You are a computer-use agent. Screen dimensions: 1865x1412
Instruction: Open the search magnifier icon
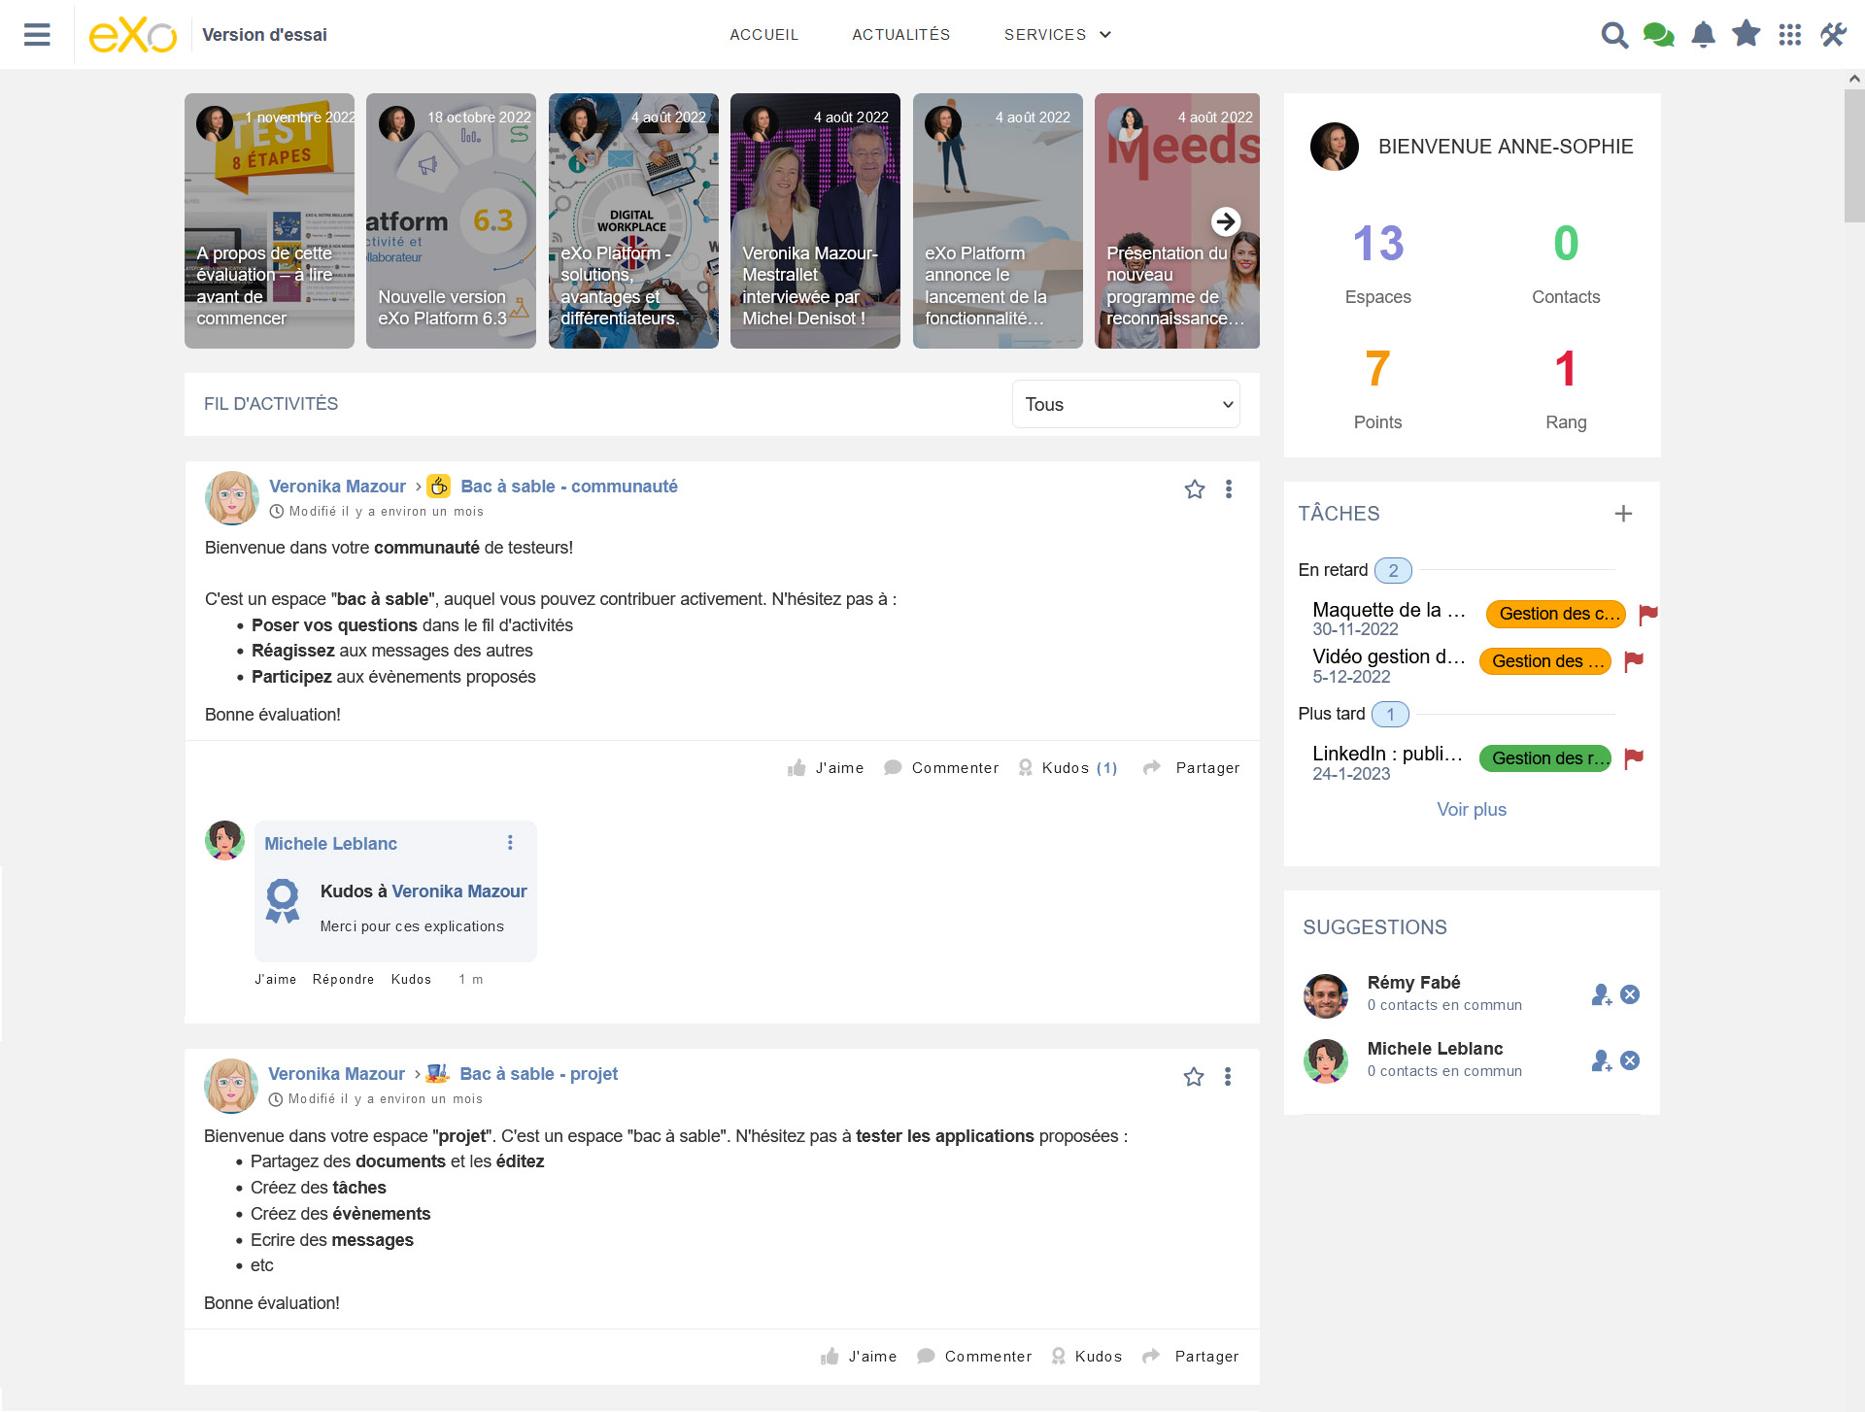[1614, 35]
